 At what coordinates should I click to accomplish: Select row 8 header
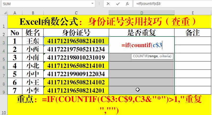pos(4,82)
